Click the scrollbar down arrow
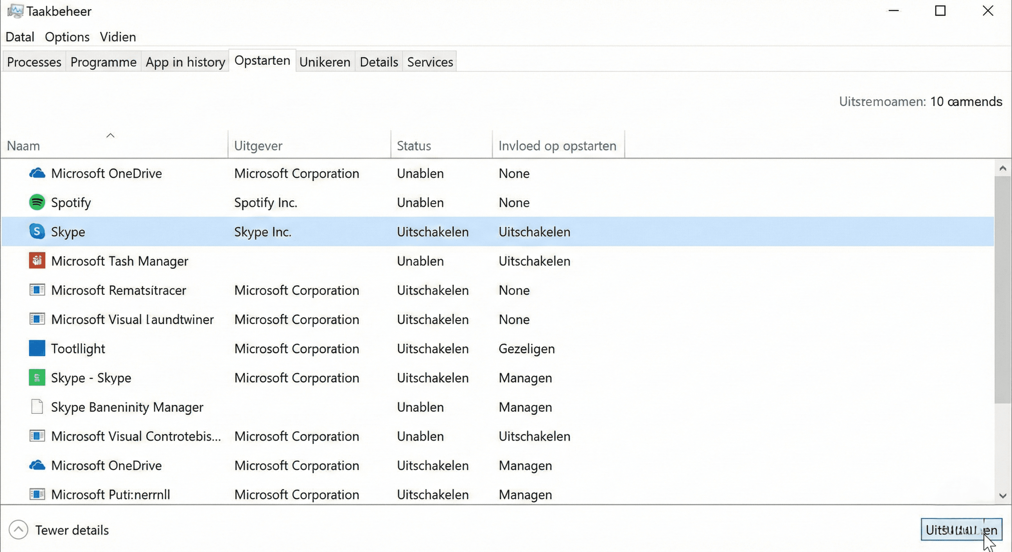This screenshot has height=552, width=1012. click(x=1003, y=496)
